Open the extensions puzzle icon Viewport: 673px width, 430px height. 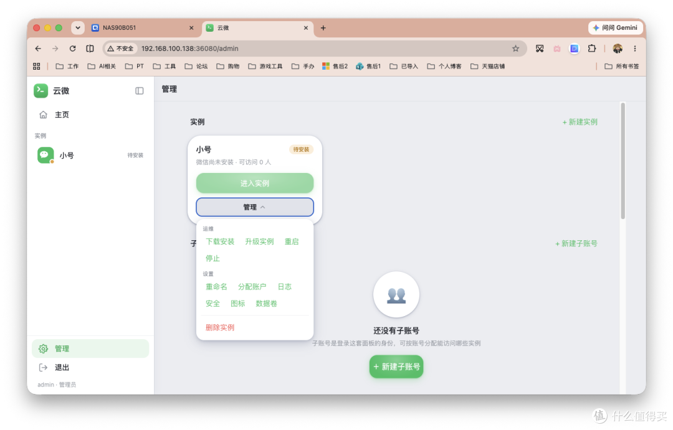coord(592,49)
